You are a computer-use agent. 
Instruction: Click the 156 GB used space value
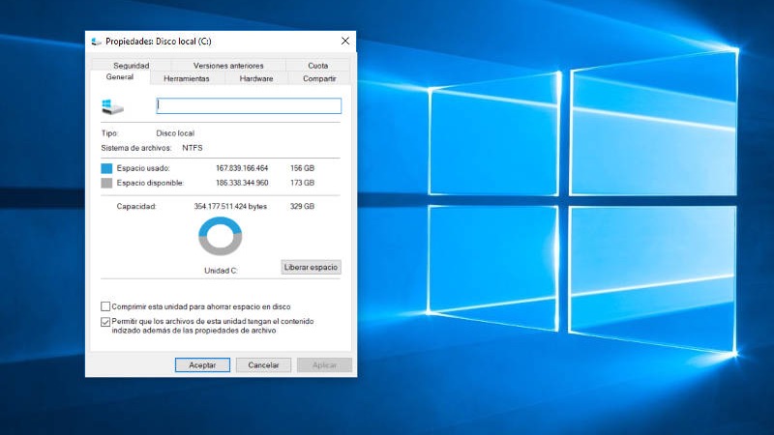click(x=302, y=168)
